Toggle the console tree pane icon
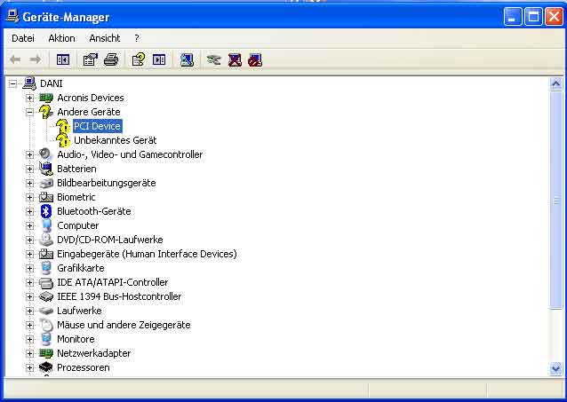 click(x=63, y=59)
